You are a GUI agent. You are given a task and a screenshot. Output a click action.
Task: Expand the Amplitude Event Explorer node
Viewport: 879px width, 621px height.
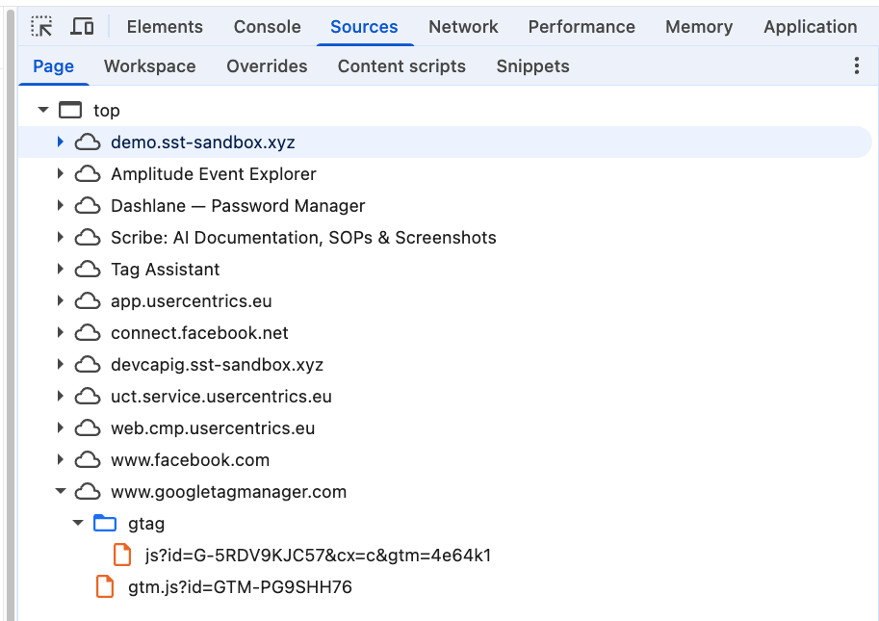pyautogui.click(x=60, y=173)
